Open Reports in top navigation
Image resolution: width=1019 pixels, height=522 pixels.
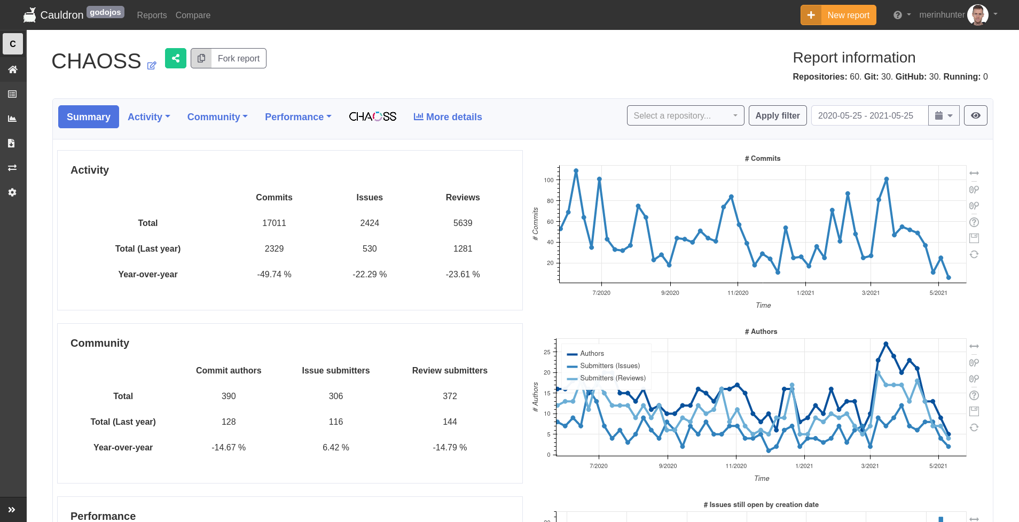pyautogui.click(x=152, y=15)
